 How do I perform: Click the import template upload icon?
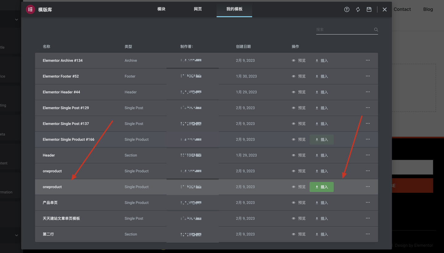[x=347, y=10]
